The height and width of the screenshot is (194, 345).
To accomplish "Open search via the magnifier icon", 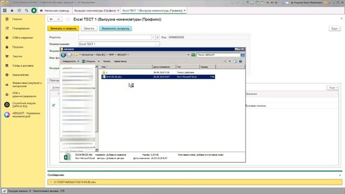I will coord(26,11).
